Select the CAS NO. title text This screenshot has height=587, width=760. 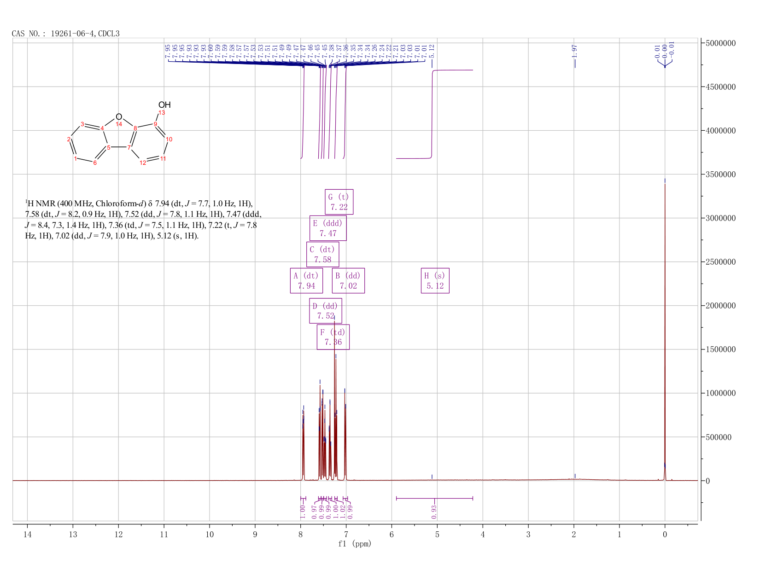[65, 34]
